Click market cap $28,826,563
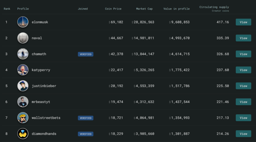Screen dimensions: 256x142 (143, 22)
